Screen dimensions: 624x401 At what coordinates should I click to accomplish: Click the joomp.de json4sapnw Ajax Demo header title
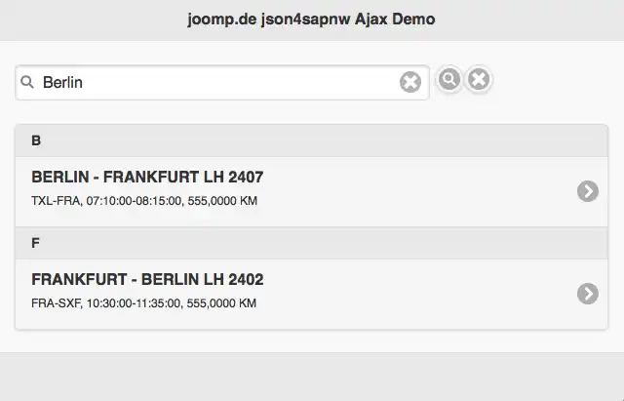coord(312,20)
